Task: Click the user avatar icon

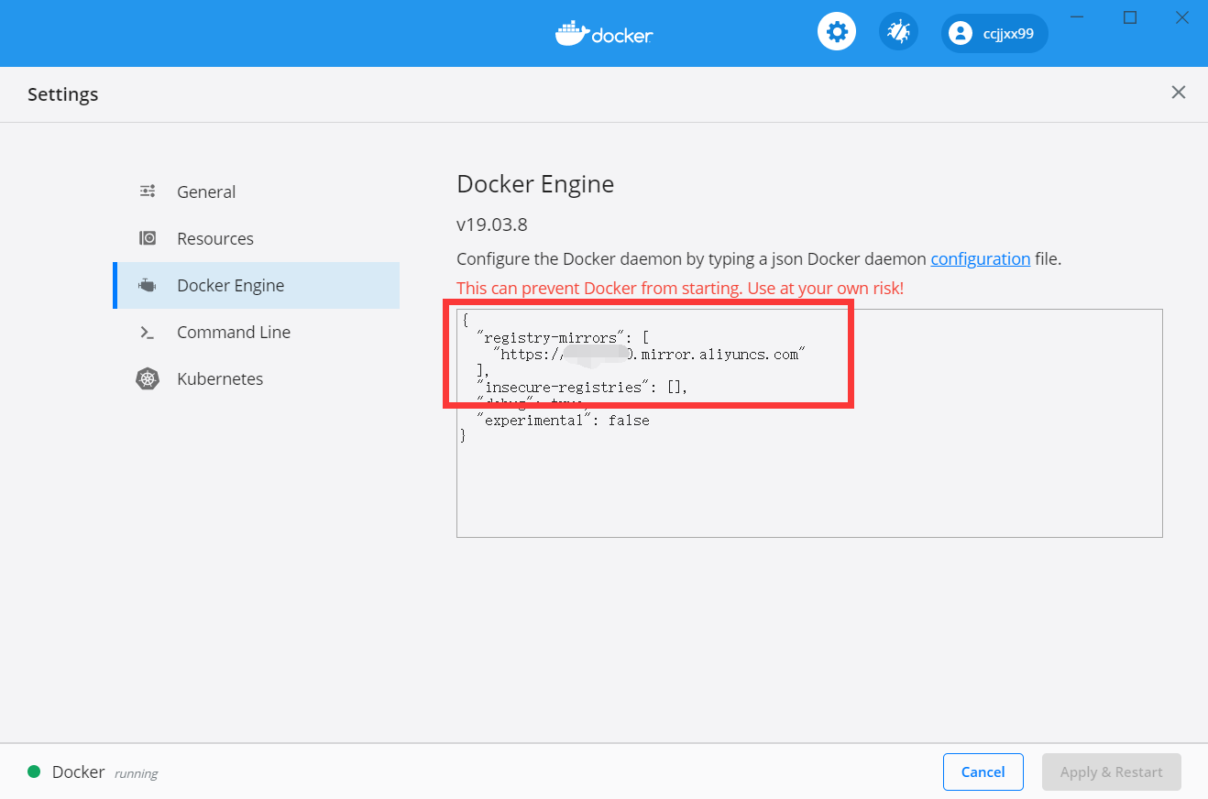Action: (960, 33)
